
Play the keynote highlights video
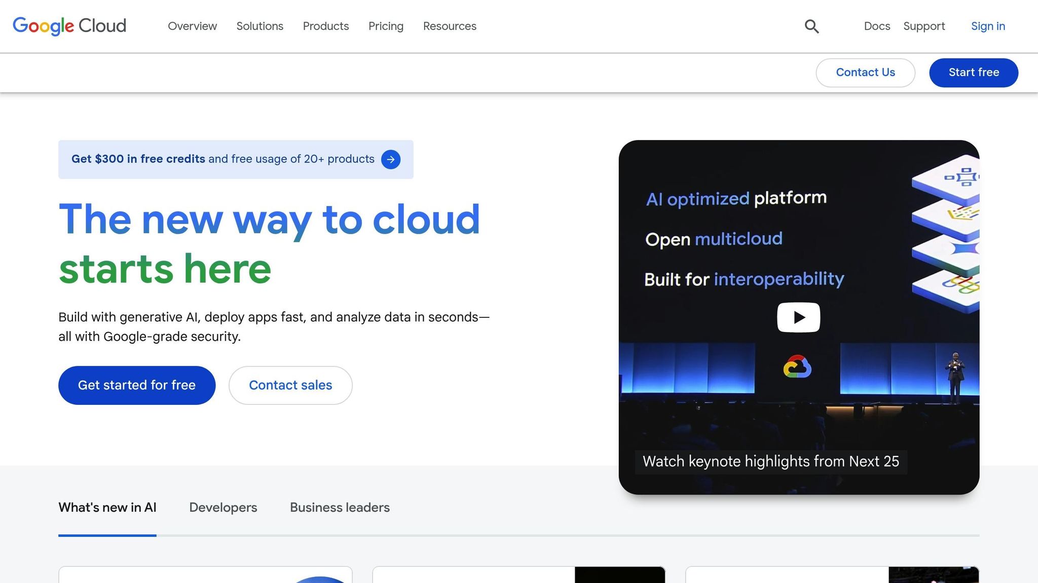point(798,317)
